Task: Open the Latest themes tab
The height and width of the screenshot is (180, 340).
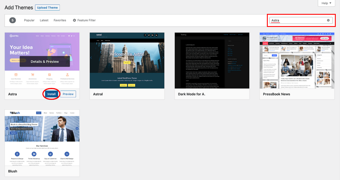Action: point(44,20)
